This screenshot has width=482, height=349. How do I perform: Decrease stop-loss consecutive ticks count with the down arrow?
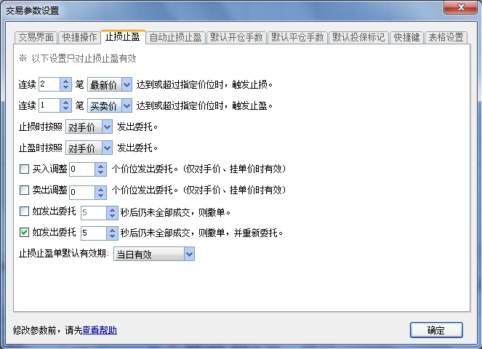(x=65, y=88)
